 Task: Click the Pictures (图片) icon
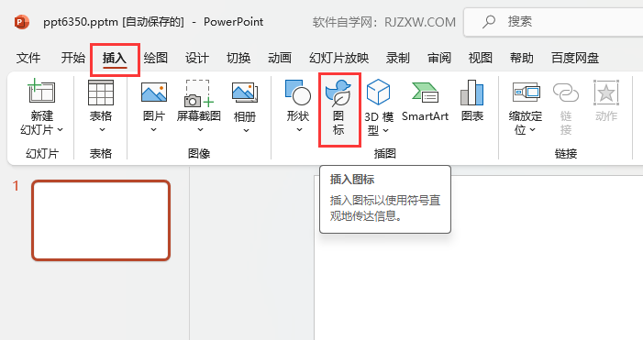154,92
